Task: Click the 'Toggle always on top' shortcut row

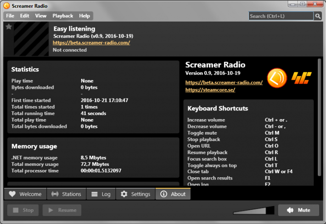Action: coord(233,165)
